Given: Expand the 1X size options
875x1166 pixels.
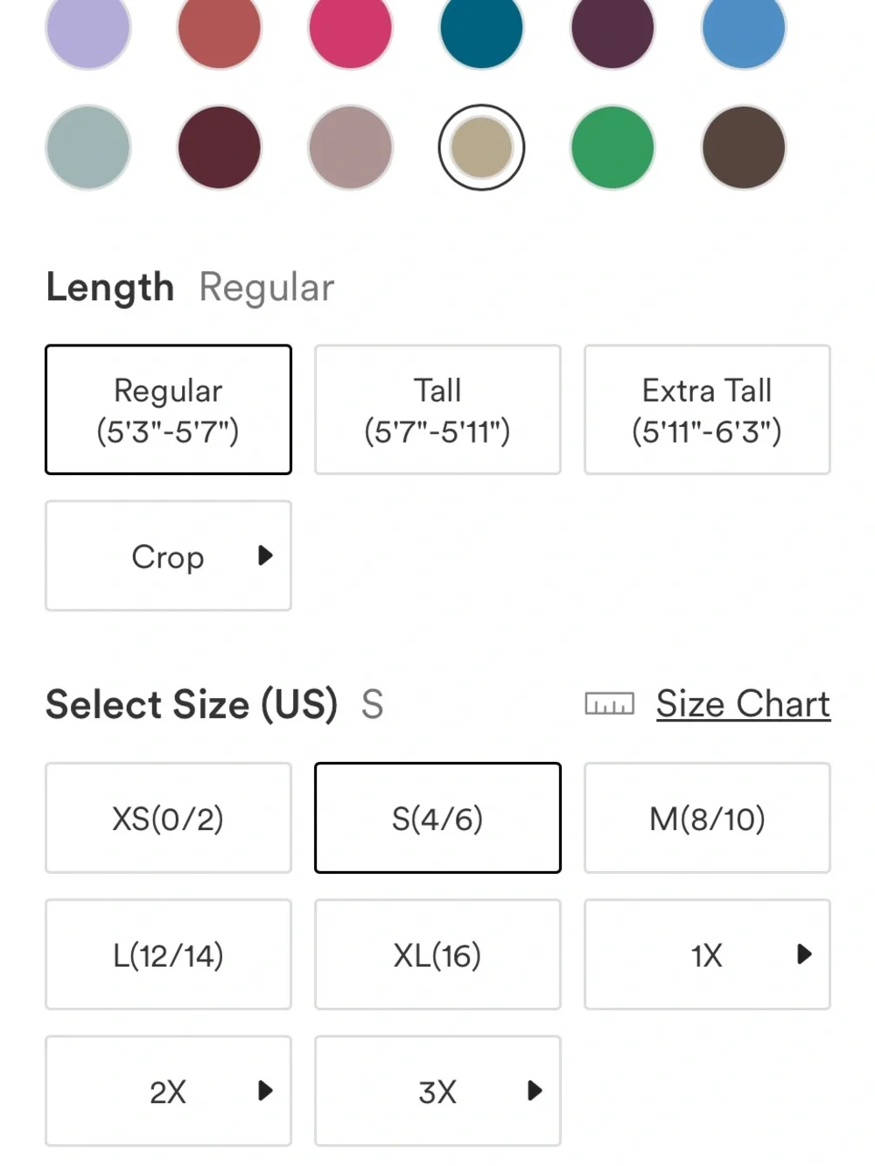Looking at the screenshot, I should pos(707,954).
